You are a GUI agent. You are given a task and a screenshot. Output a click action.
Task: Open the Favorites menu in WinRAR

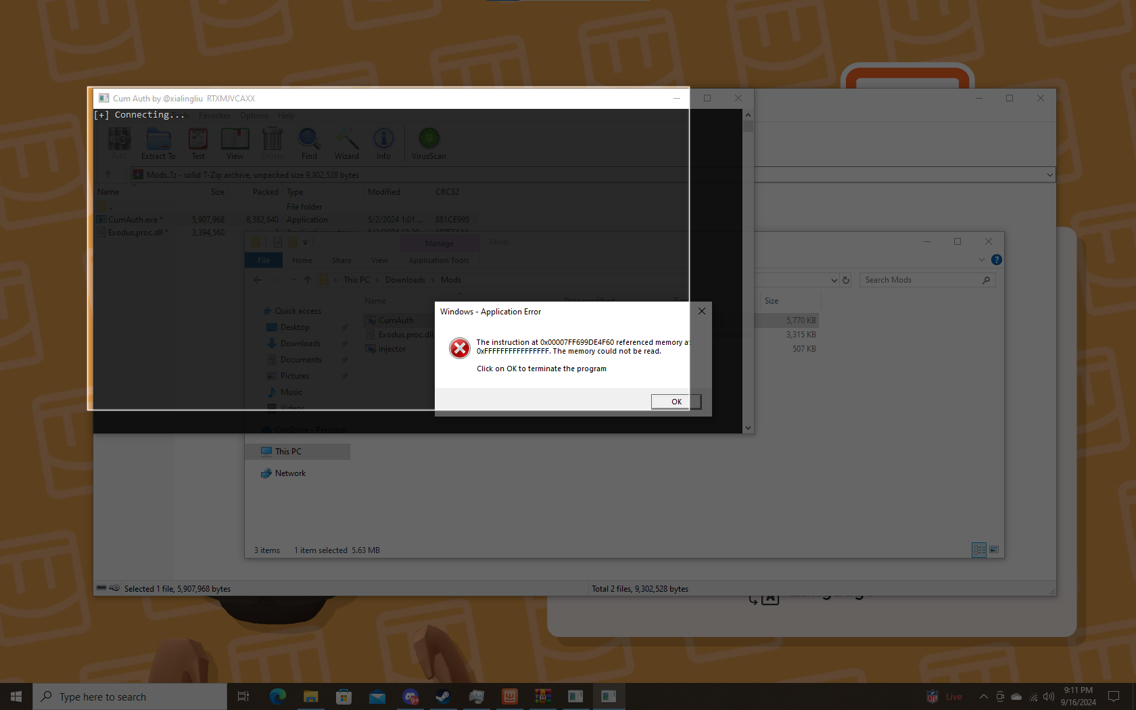coord(214,116)
